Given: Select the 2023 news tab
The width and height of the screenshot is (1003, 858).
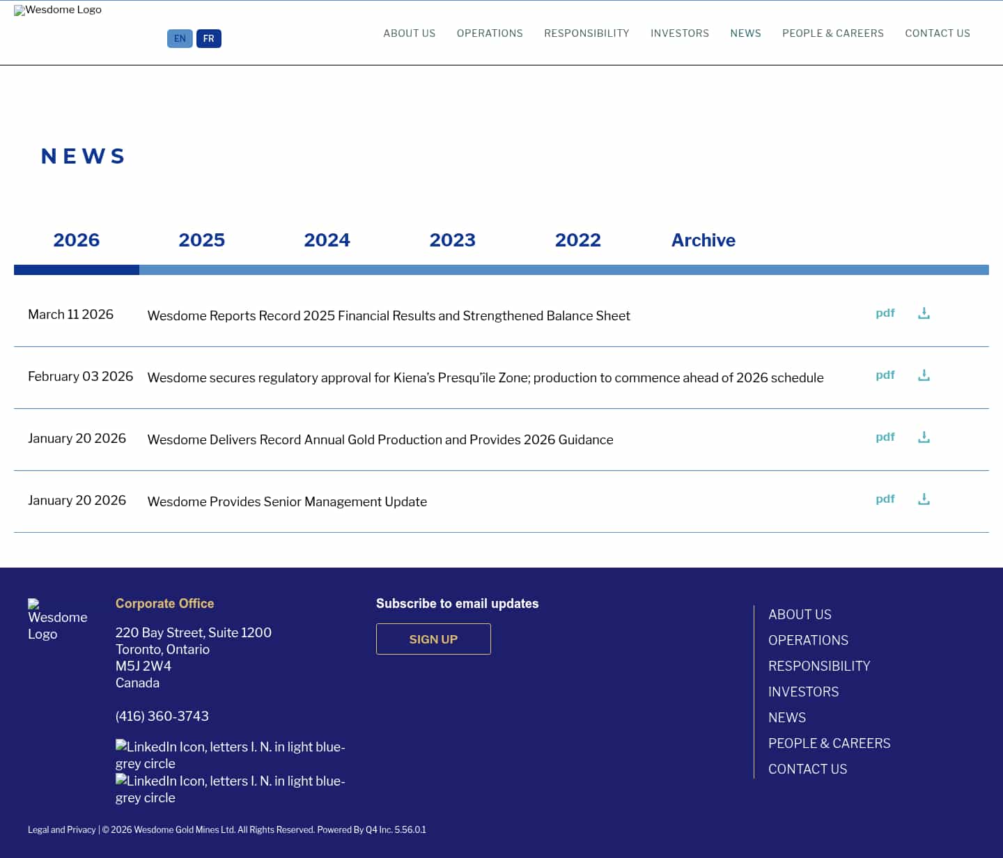Looking at the screenshot, I should point(453,240).
